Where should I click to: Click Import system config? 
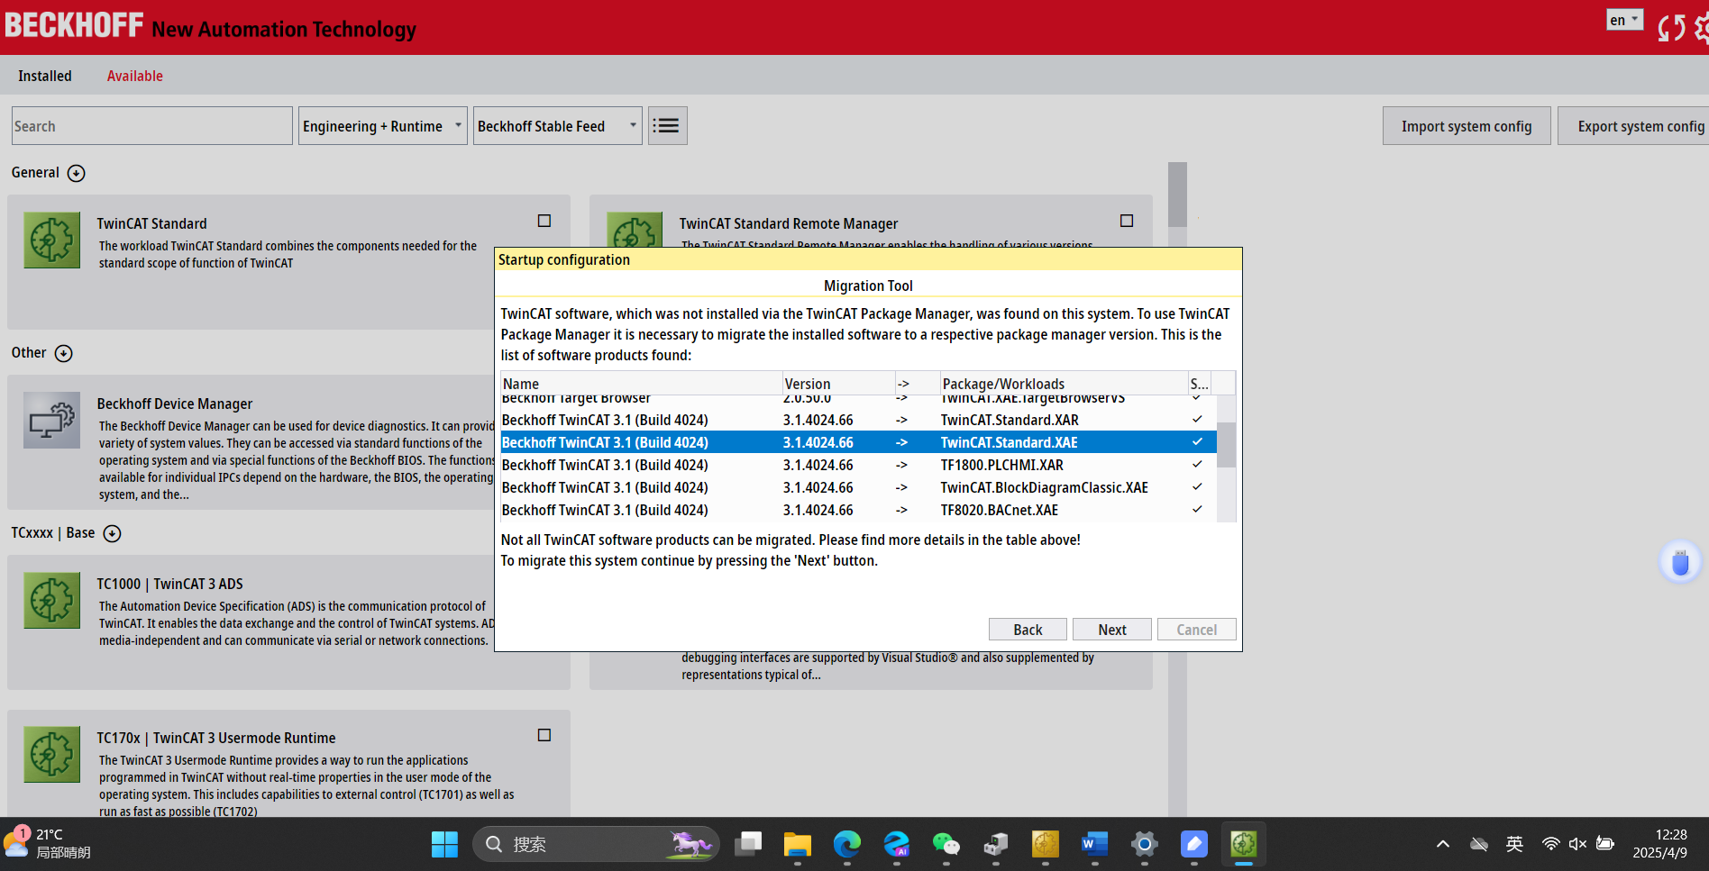pos(1467,126)
